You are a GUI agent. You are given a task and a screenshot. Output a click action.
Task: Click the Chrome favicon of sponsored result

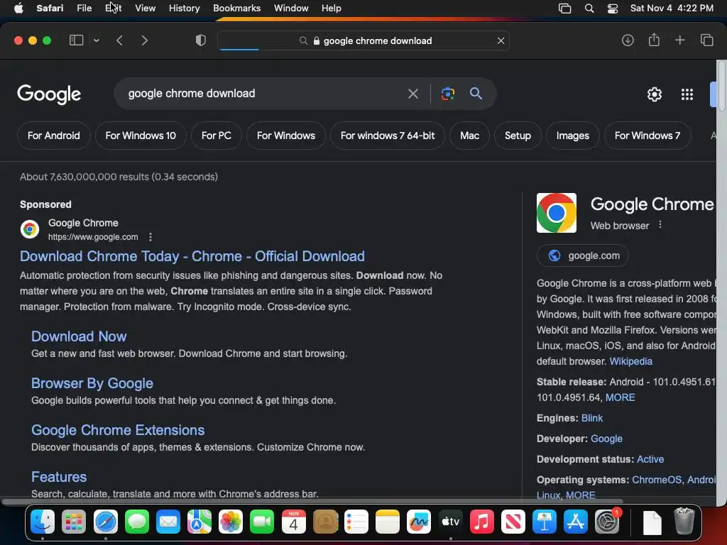[x=30, y=229]
